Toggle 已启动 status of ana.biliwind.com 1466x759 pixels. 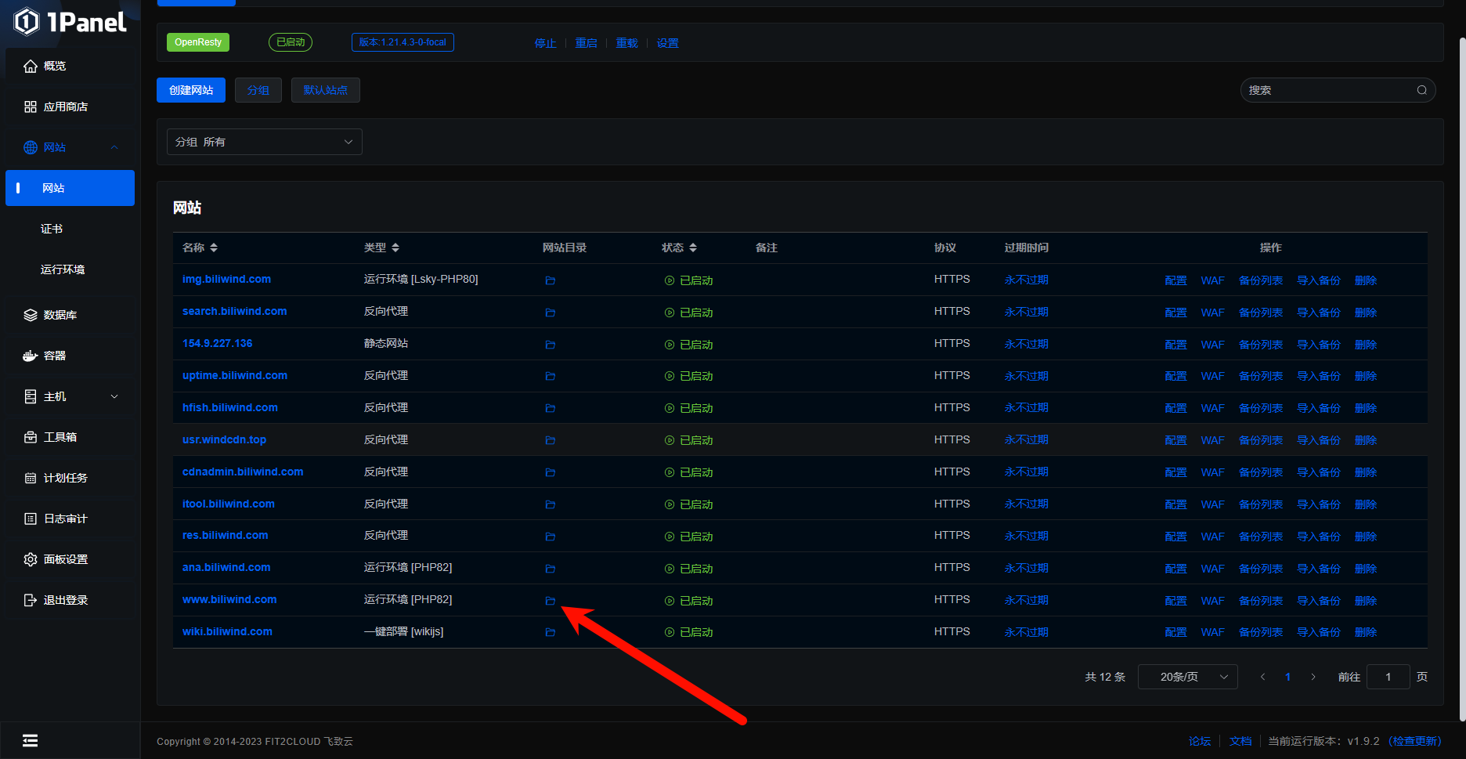(x=688, y=569)
